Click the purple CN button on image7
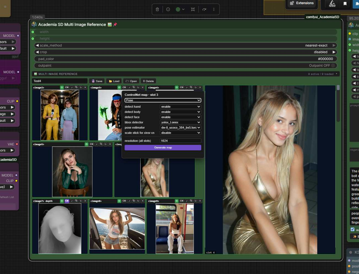This screenshot has height=274, width=359. point(67,201)
